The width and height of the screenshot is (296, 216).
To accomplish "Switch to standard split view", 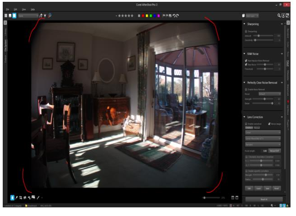I will click(10, 16).
